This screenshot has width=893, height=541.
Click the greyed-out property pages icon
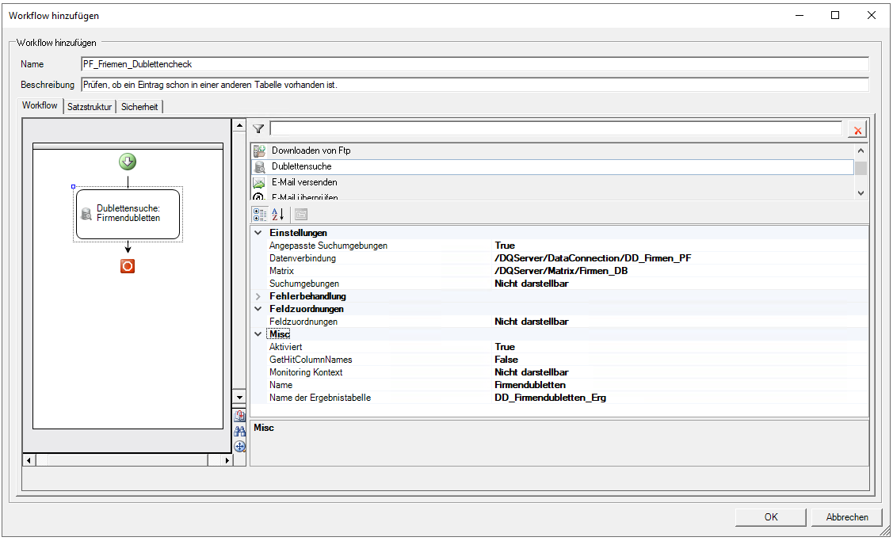point(301,215)
